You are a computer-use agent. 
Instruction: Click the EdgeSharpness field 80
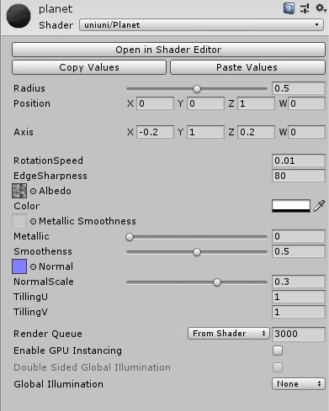coord(299,176)
